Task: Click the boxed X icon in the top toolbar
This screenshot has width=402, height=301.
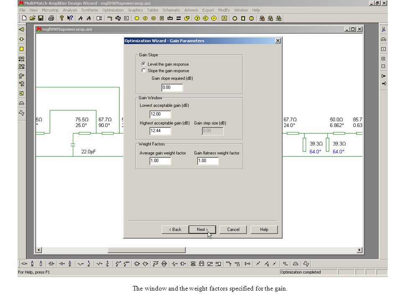Action: click(x=162, y=18)
